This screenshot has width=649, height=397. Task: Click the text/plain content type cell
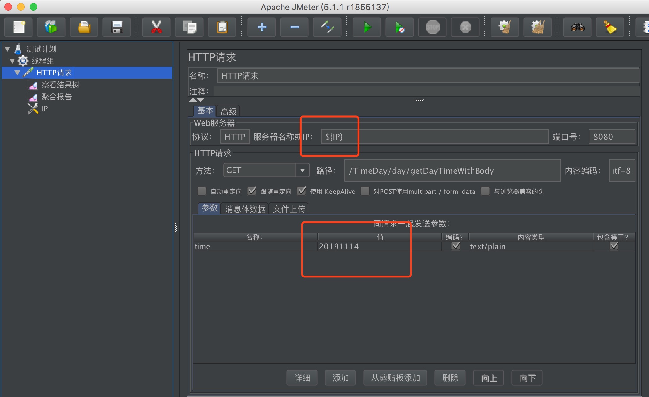click(x=531, y=246)
